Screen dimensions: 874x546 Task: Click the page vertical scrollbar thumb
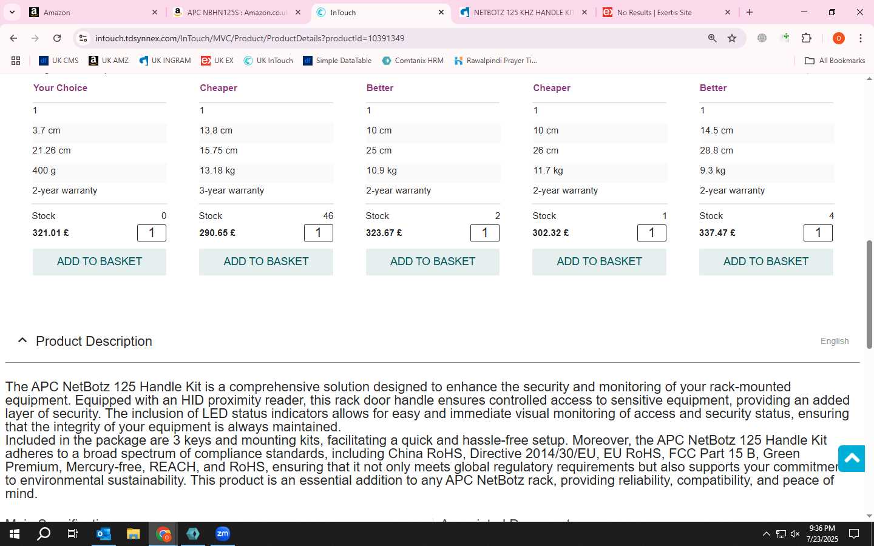[869, 294]
